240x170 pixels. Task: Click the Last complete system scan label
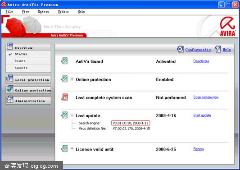pos(104,98)
